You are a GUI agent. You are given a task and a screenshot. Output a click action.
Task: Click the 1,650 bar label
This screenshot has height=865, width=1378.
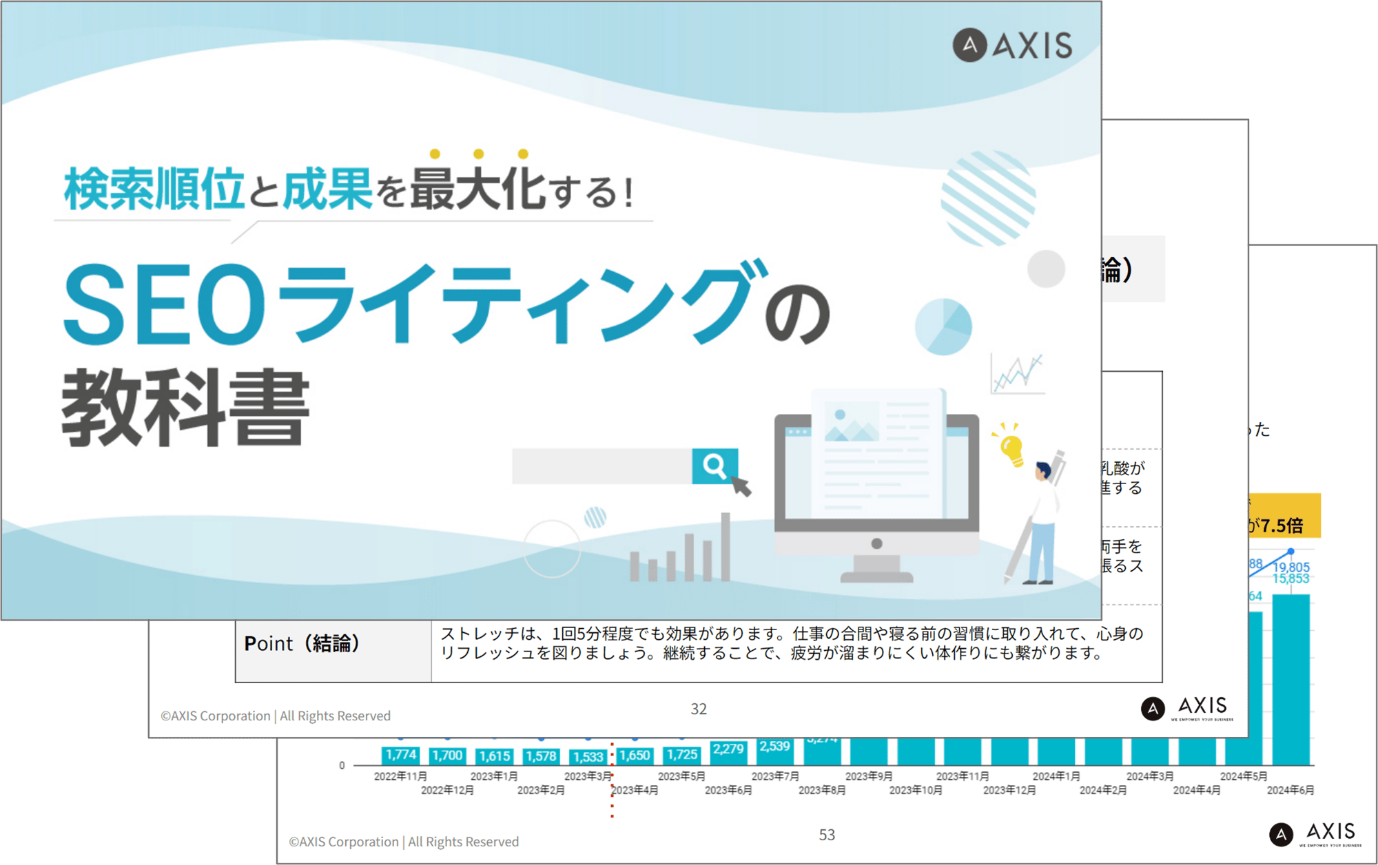635,755
